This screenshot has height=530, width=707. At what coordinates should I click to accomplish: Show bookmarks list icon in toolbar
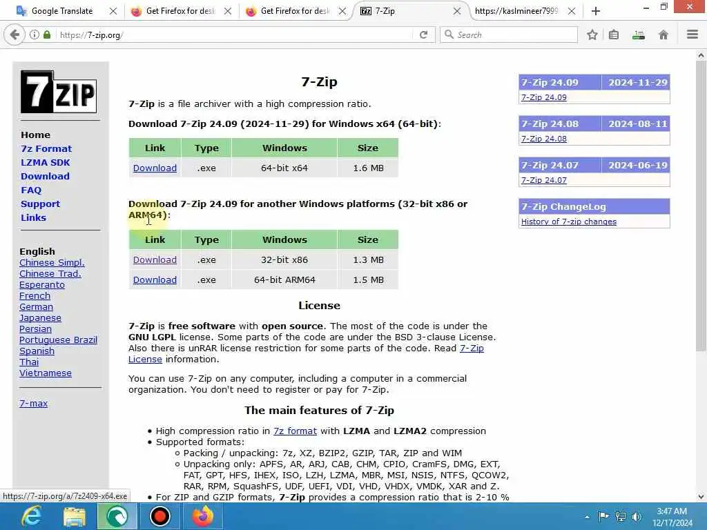point(614,35)
